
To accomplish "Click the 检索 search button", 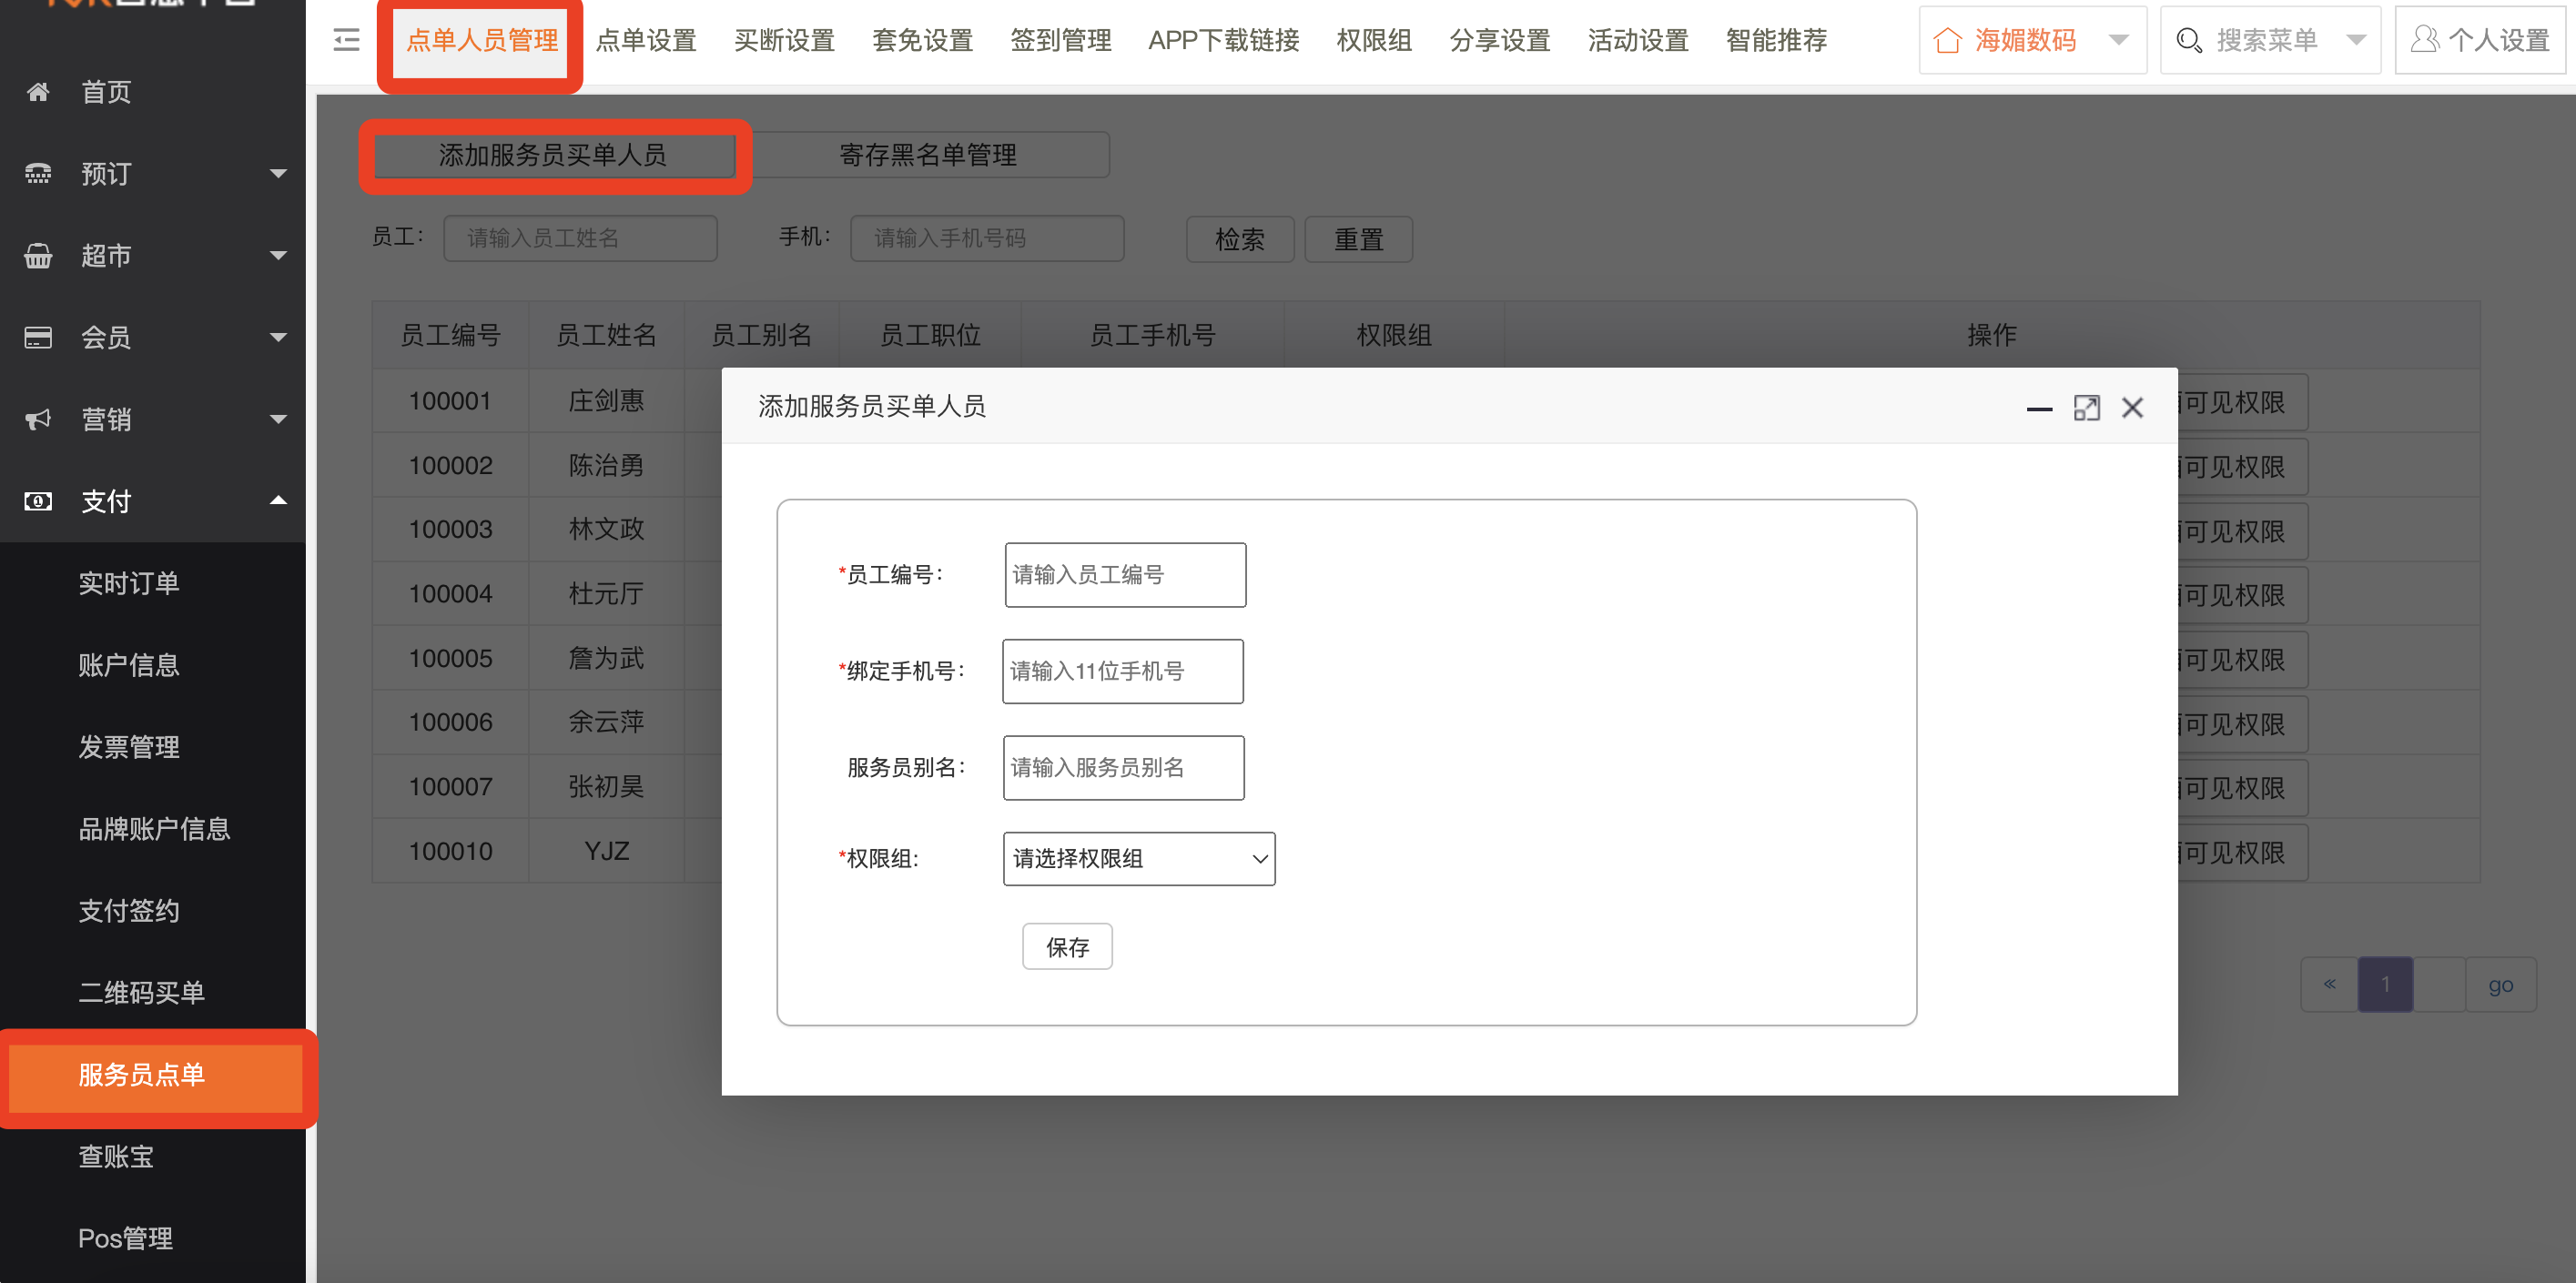I will (x=1240, y=239).
